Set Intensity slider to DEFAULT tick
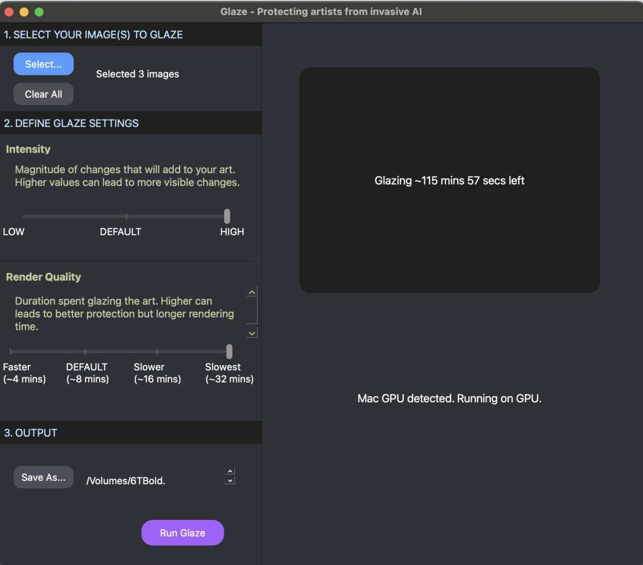The width and height of the screenshot is (643, 565). point(126,216)
